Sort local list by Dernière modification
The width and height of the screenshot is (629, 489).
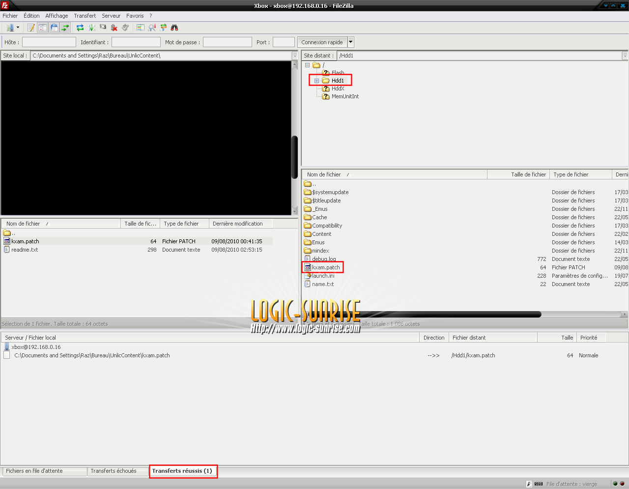(x=241, y=224)
